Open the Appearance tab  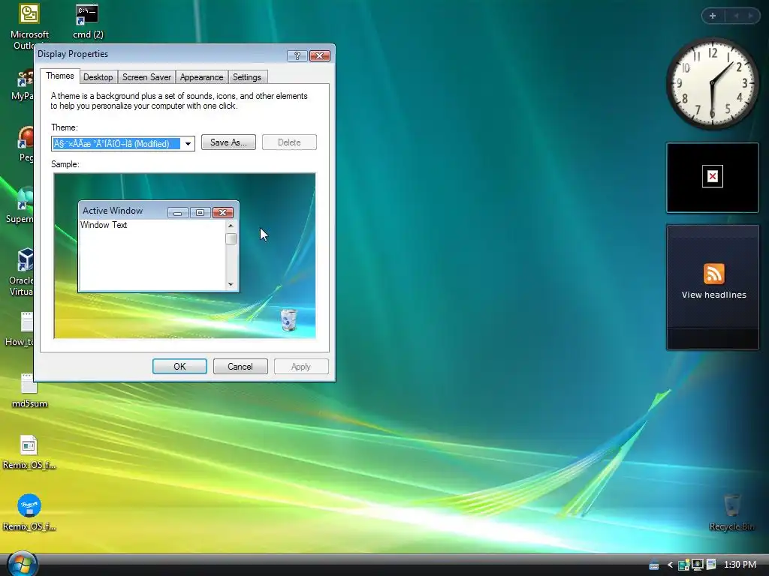(201, 77)
